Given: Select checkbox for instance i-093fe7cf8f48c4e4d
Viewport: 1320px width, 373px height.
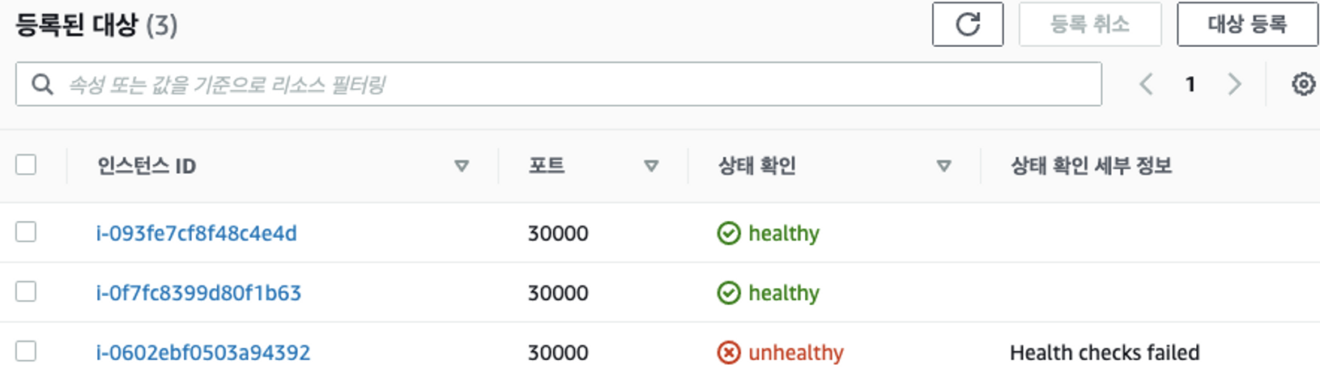Looking at the screenshot, I should [26, 232].
